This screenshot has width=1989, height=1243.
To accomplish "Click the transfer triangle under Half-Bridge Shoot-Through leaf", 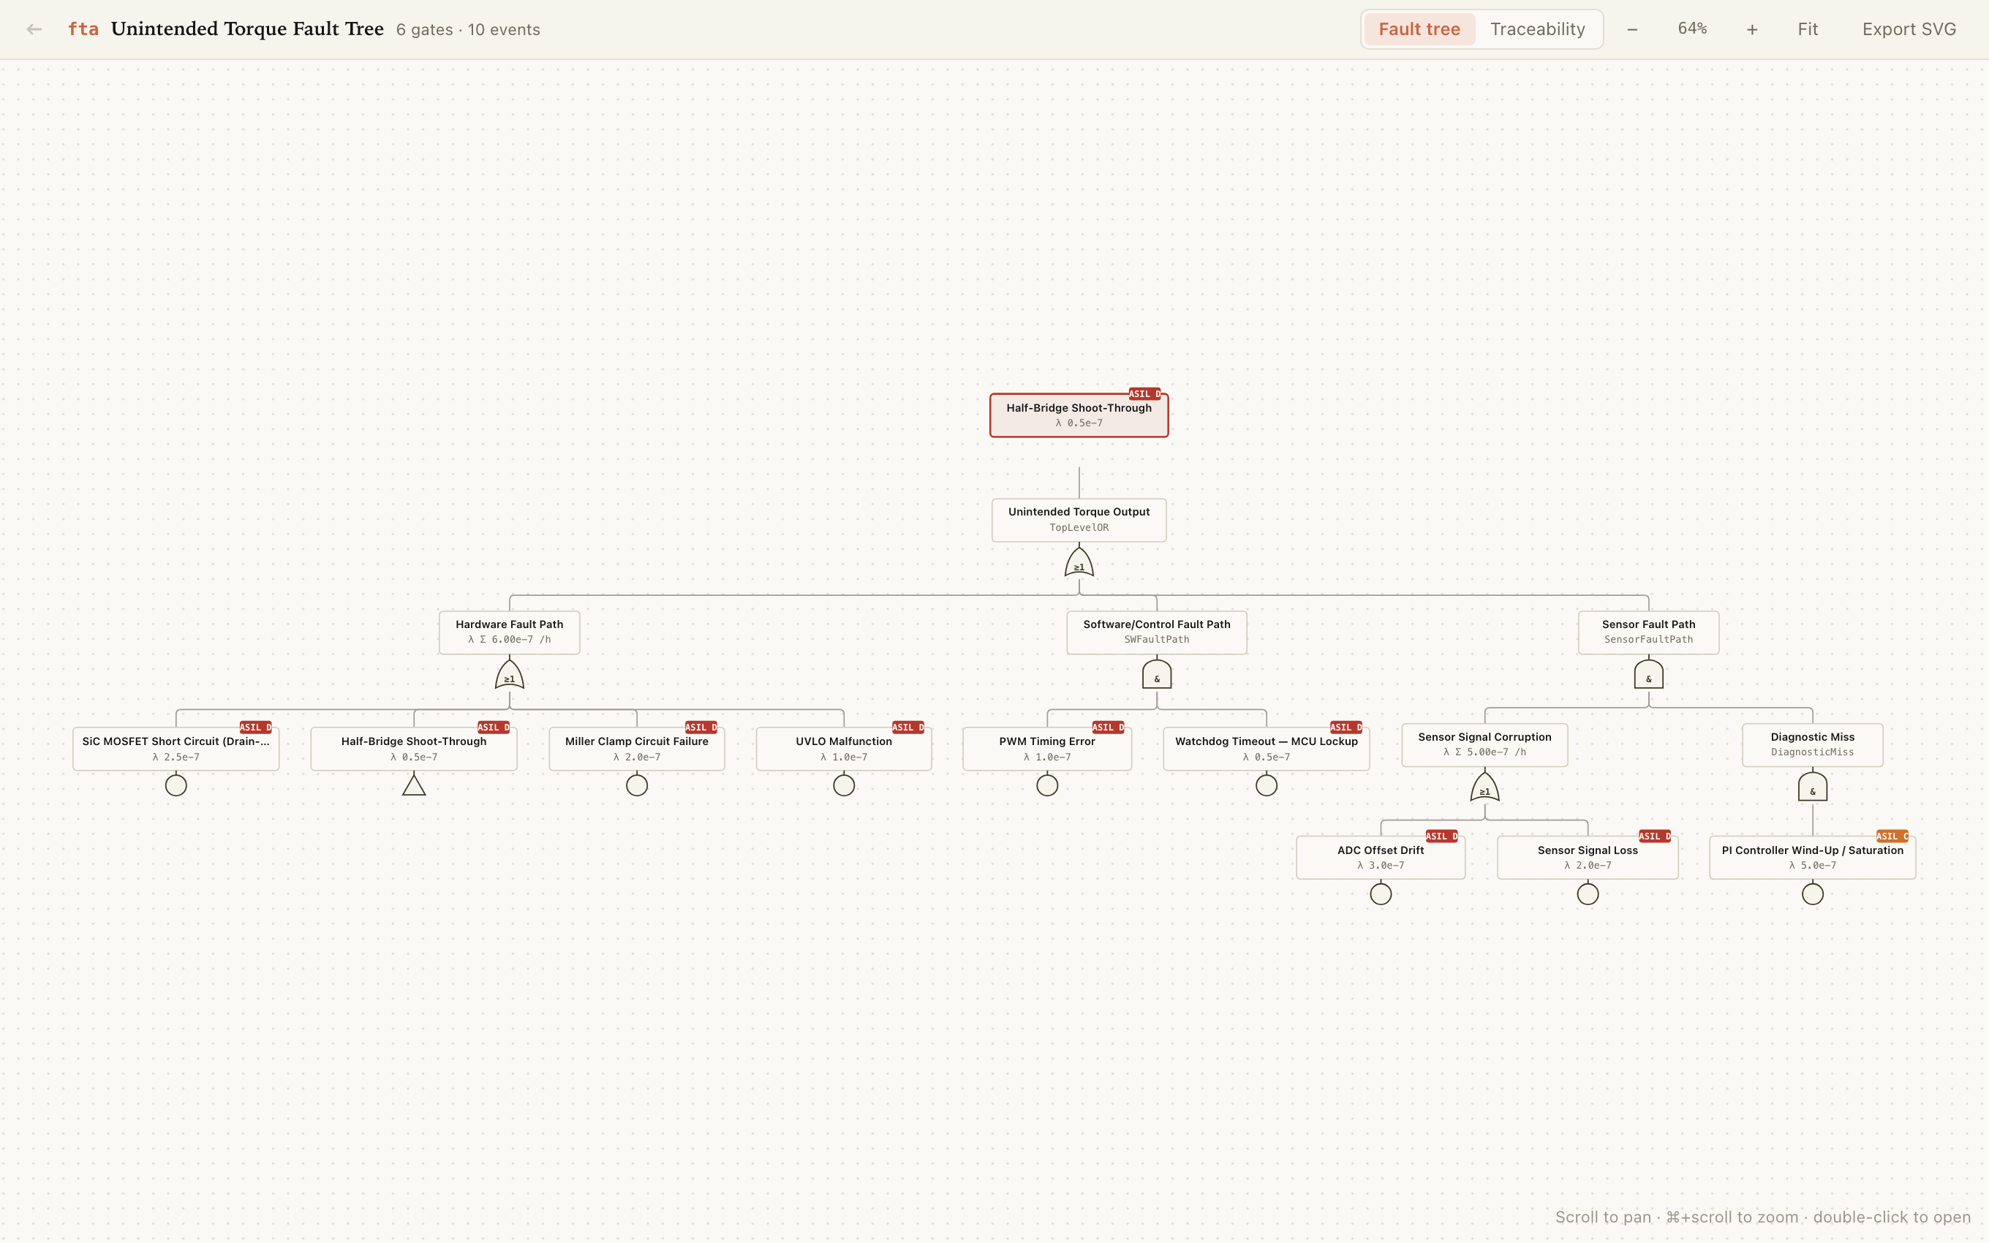I will tap(414, 785).
